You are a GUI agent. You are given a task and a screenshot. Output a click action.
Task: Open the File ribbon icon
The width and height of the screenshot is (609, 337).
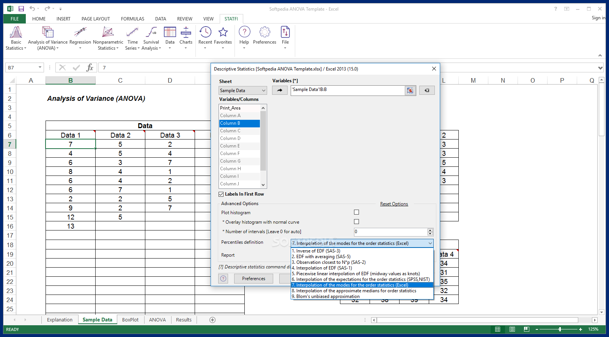click(x=285, y=38)
